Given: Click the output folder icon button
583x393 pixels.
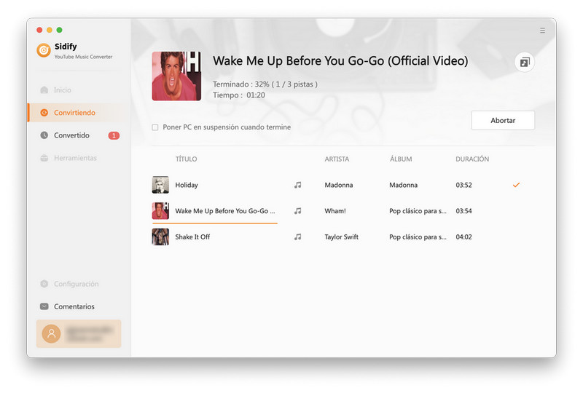Looking at the screenshot, I should click(x=525, y=62).
